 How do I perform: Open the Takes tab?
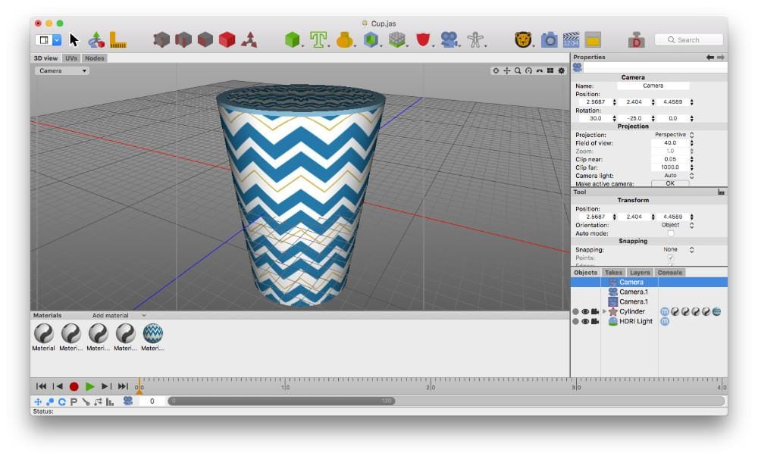pos(613,273)
